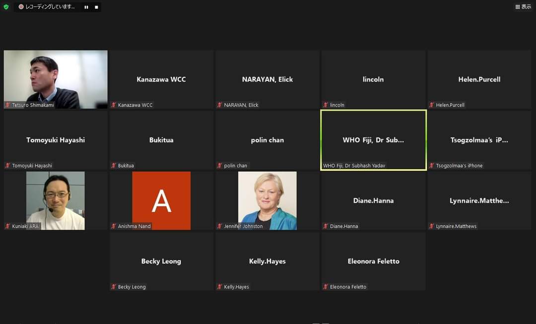536x324 pixels.
Task: Click Anishma Nand's orange avatar tile
Action: 161,200
